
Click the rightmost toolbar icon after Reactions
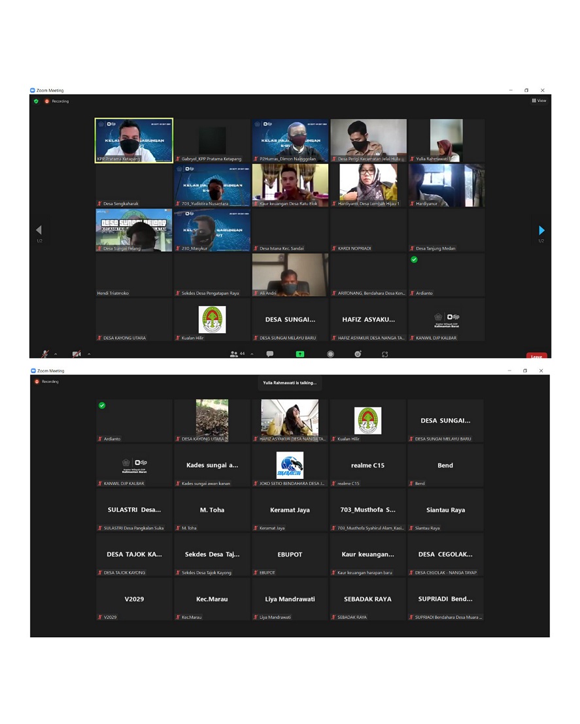pyautogui.click(x=384, y=354)
